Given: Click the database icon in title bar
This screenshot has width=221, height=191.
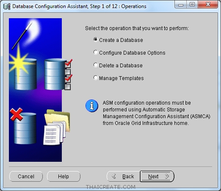Looking at the screenshot, I should coord(7,6).
